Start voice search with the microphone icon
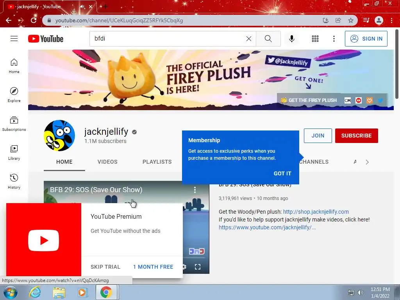The width and height of the screenshot is (400, 300). [x=292, y=39]
